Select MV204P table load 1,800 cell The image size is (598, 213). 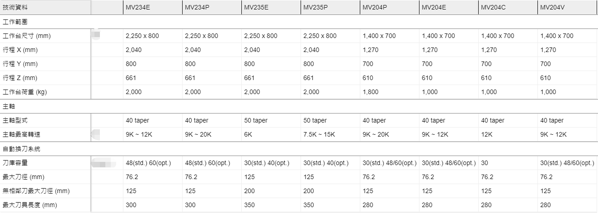coord(371,92)
